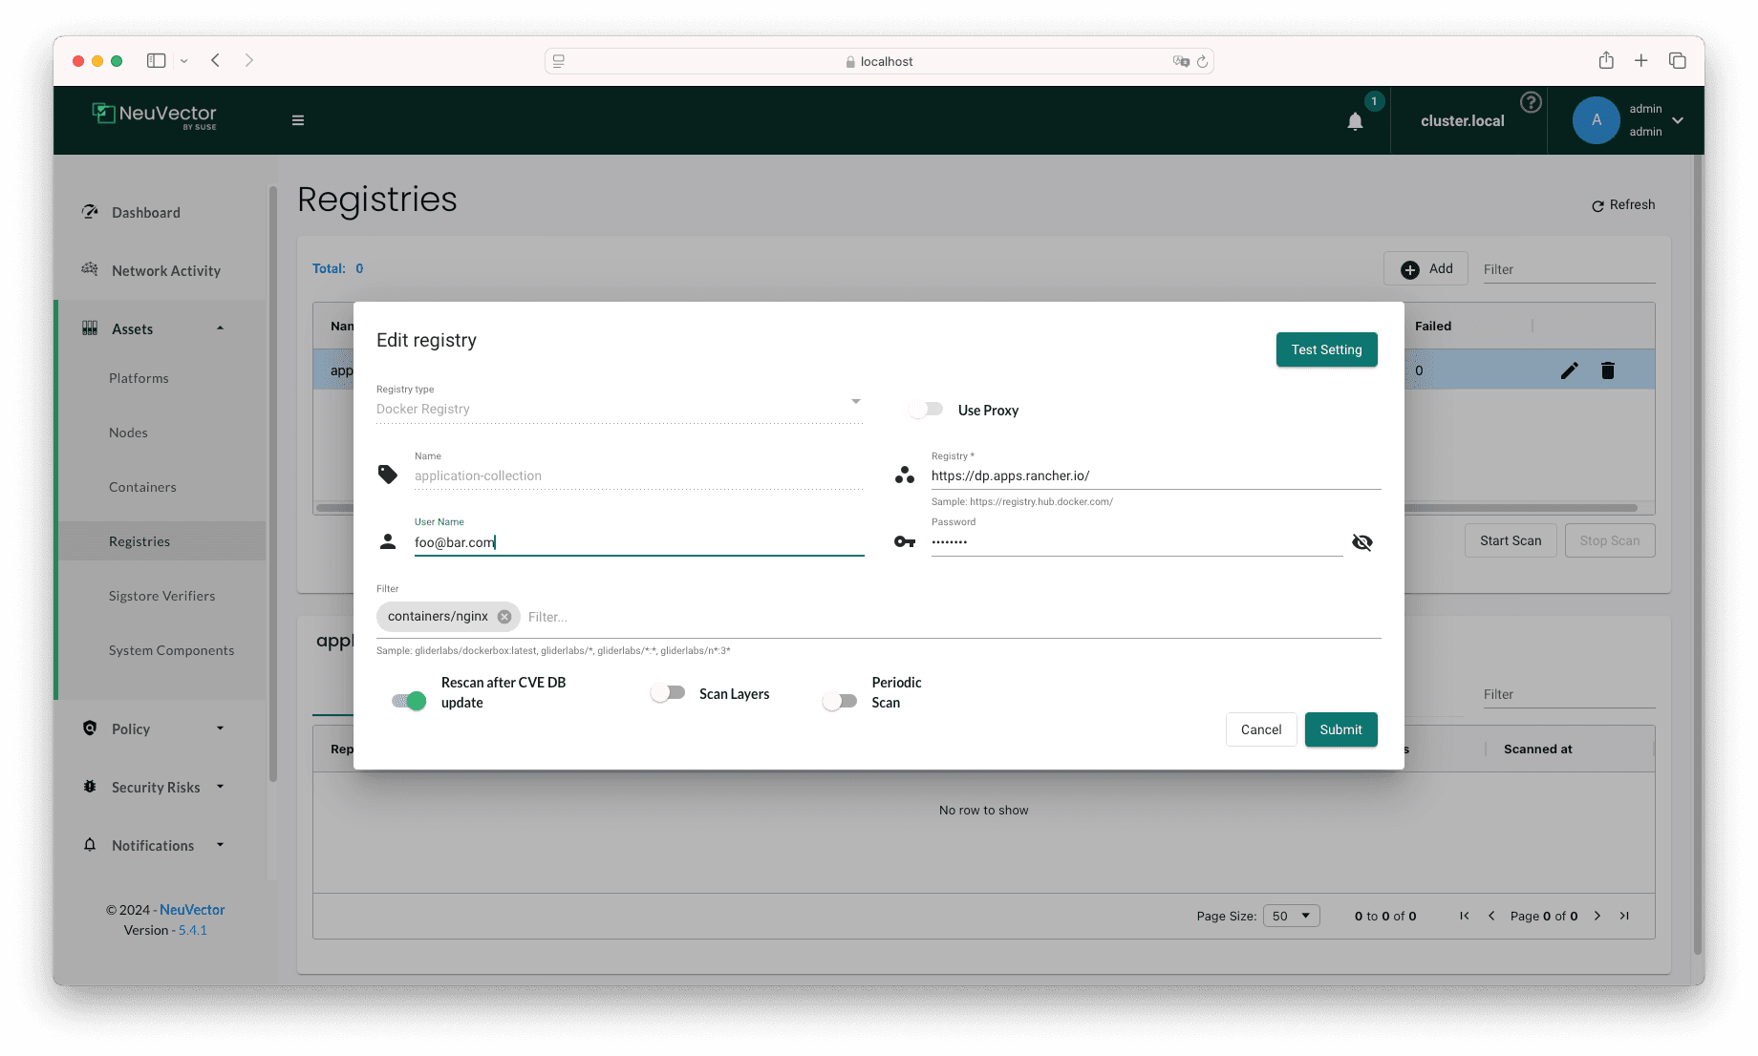Show the password with the eye icon
Image resolution: width=1758 pixels, height=1056 pixels.
coord(1361,541)
